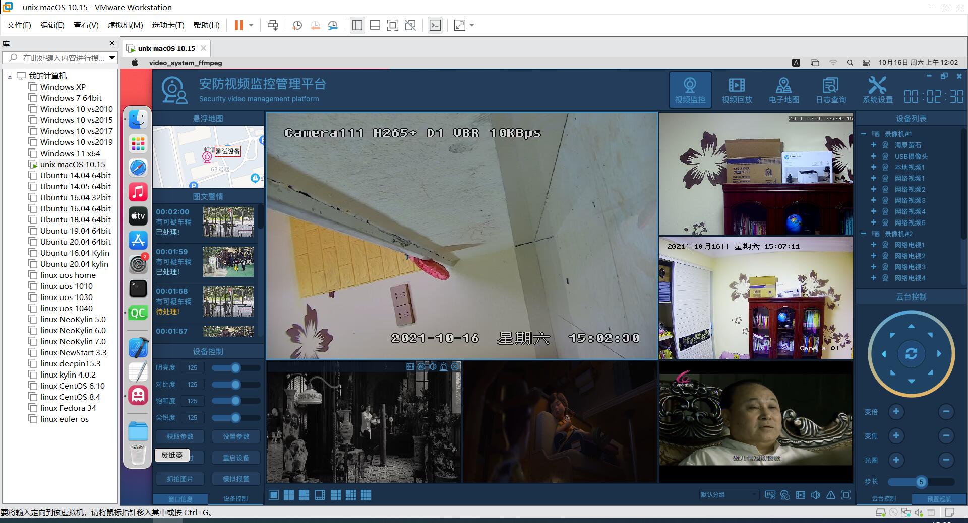Image resolution: width=968 pixels, height=523 pixels.
Task: Open the 电子地图 electronic map module
Action: (783, 90)
